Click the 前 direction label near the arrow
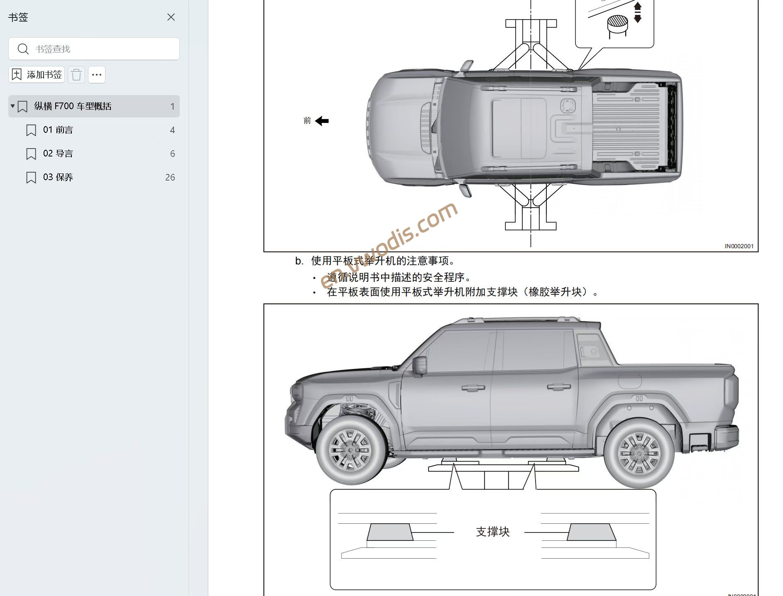This screenshot has width=783, height=596. click(307, 121)
